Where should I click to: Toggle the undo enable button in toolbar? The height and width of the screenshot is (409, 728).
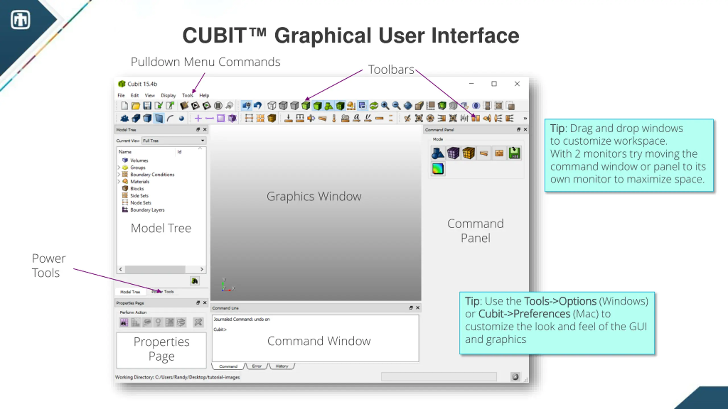point(246,106)
